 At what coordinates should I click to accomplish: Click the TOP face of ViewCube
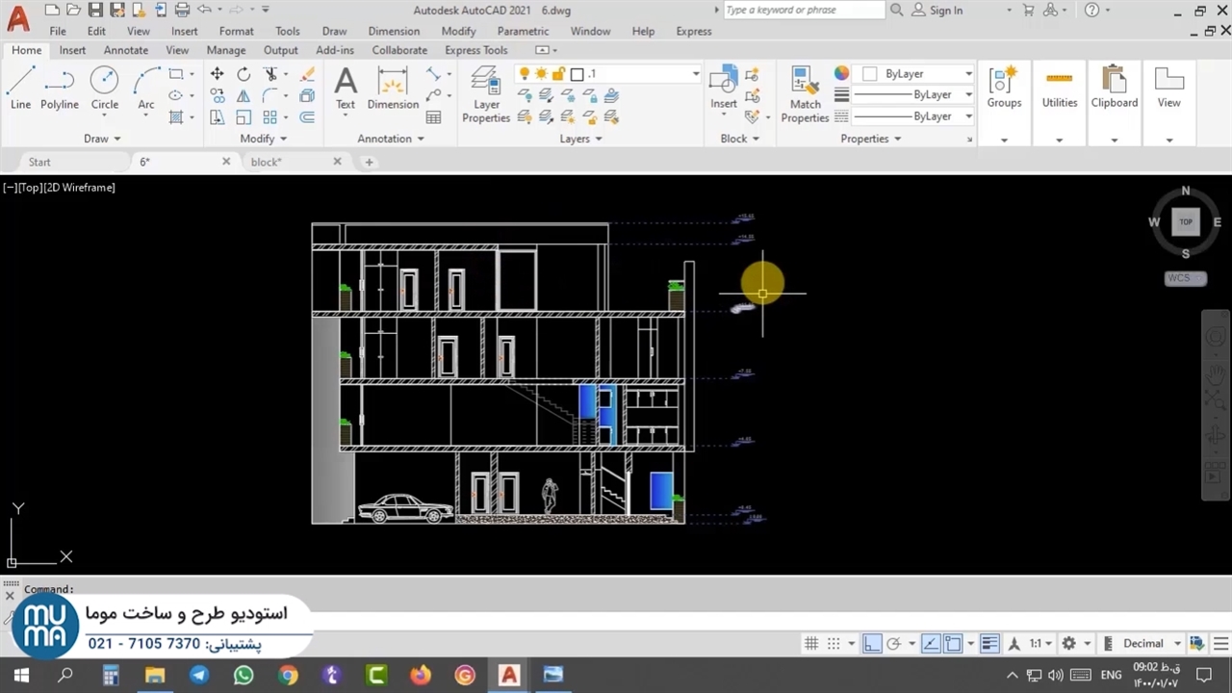pyautogui.click(x=1186, y=222)
